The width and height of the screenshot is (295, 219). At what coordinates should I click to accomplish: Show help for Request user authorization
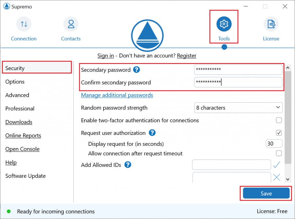[x=152, y=133]
